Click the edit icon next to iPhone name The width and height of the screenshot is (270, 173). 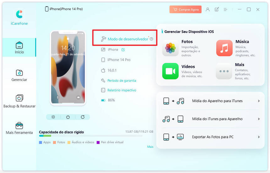pos(123,50)
